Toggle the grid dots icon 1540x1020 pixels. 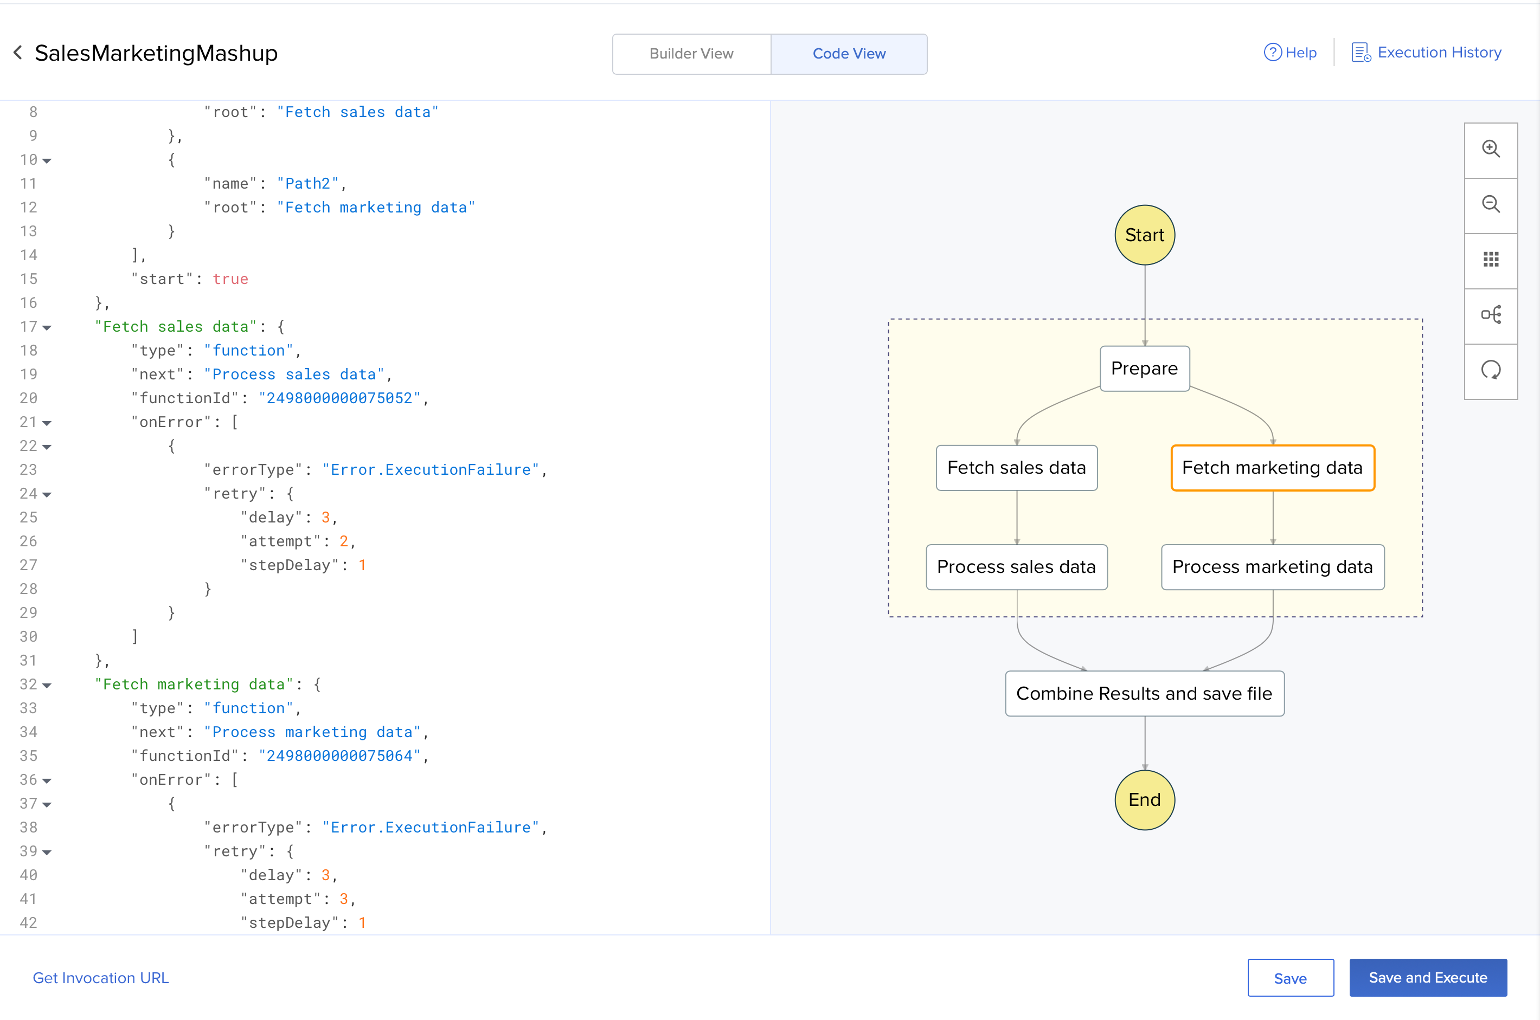(1491, 260)
